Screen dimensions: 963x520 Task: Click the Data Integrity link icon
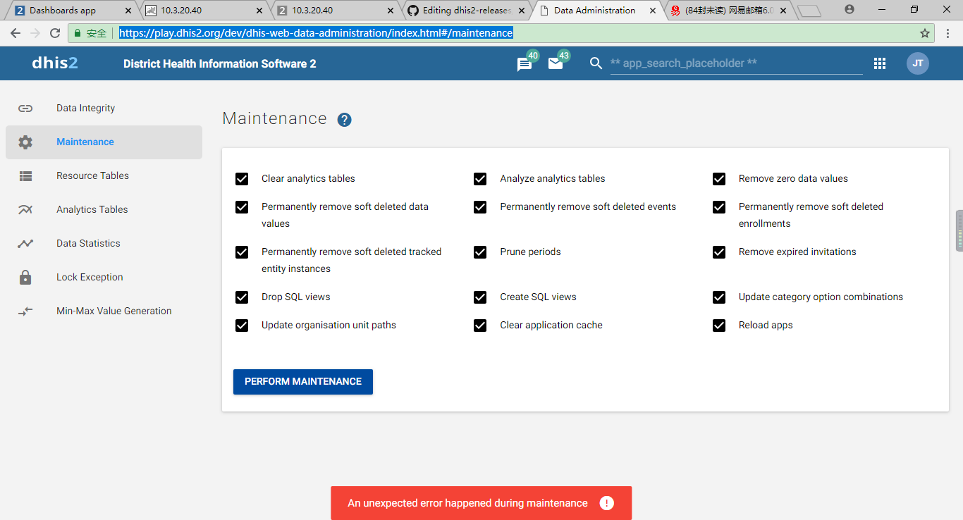coord(25,109)
